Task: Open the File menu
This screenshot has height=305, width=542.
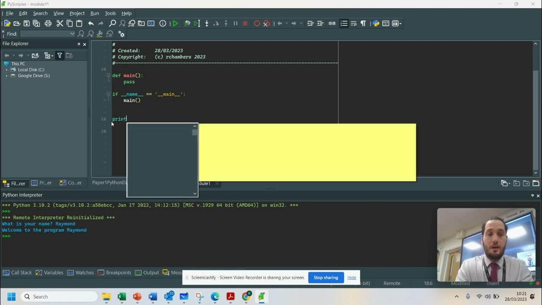Action: pos(10,13)
